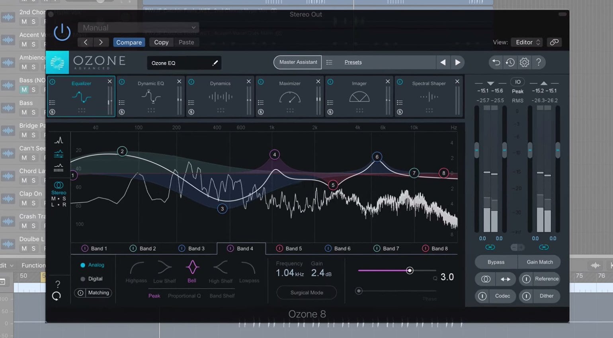Select the Digital EQ mode

pyautogui.click(x=91, y=279)
